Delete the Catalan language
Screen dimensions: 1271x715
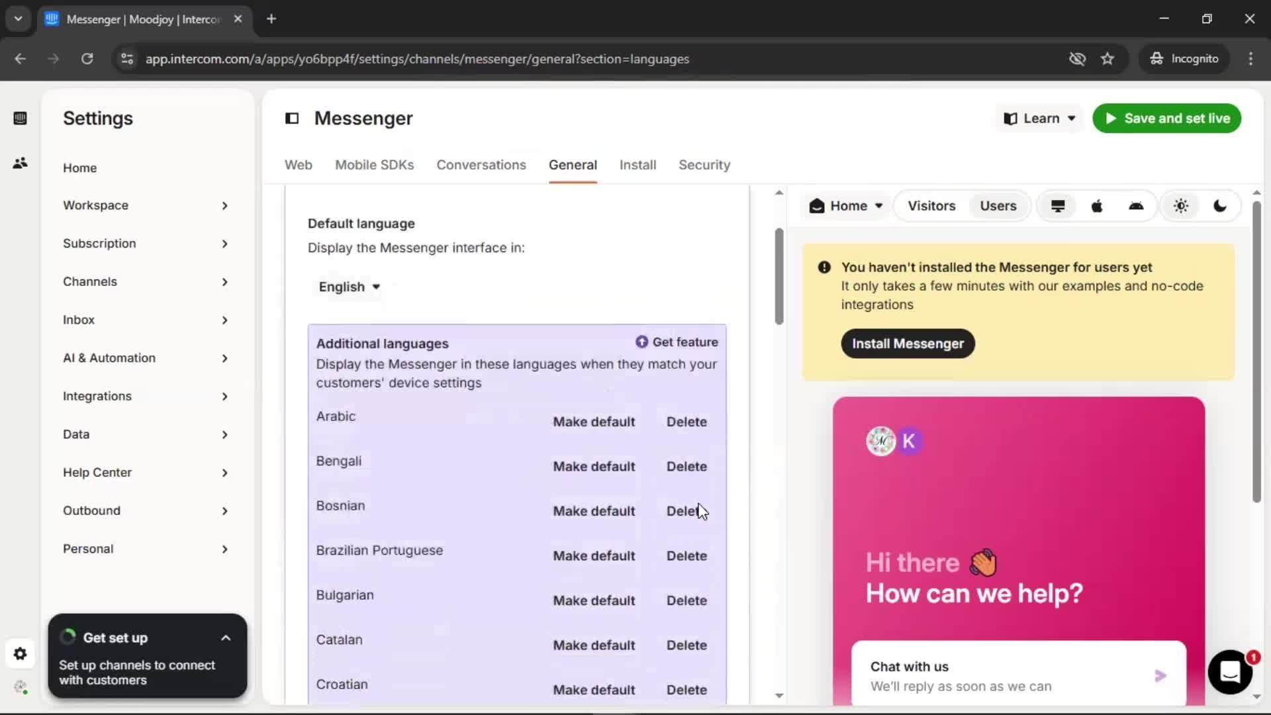click(686, 645)
